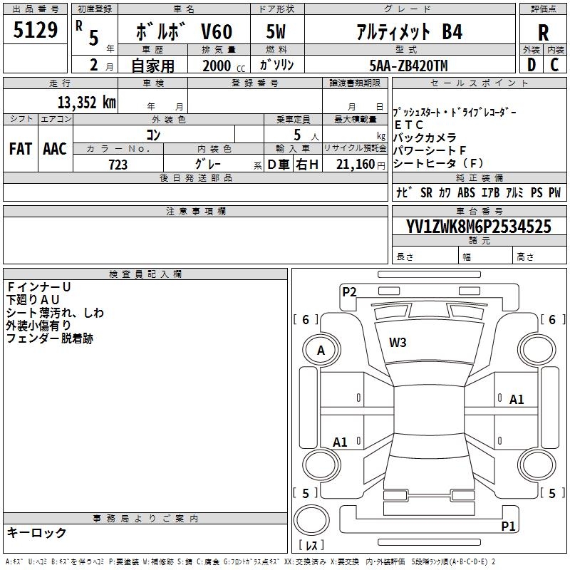Click interior grade C
Image resolution: width=570 pixels, height=570 pixels.
click(554, 65)
